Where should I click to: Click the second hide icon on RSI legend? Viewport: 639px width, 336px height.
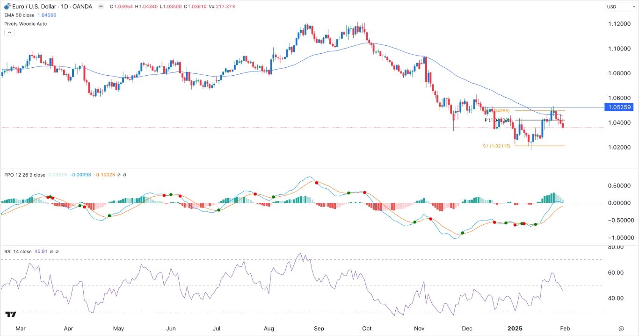click(x=57, y=251)
